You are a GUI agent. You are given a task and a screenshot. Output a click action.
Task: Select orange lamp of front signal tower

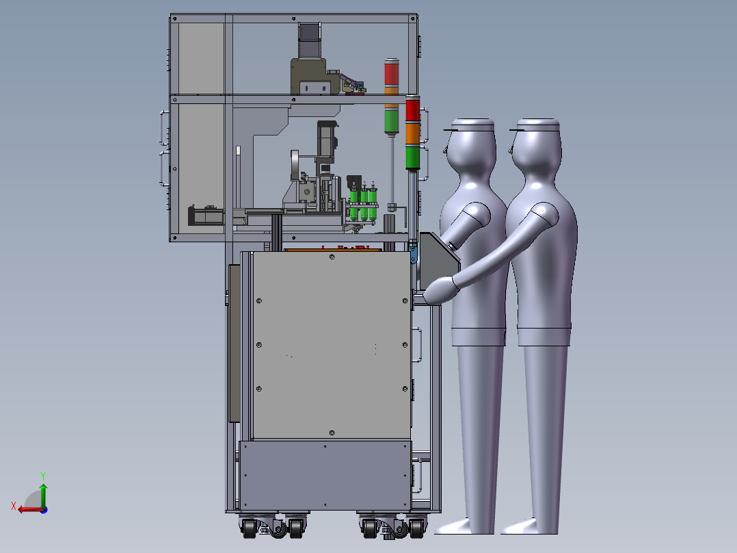click(413, 133)
